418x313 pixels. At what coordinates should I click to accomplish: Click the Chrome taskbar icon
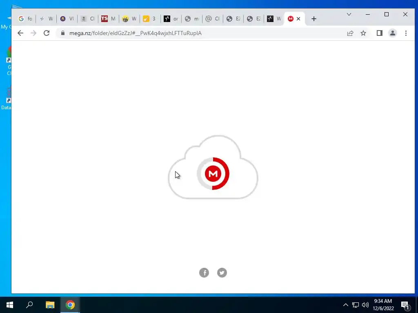pyautogui.click(x=70, y=305)
